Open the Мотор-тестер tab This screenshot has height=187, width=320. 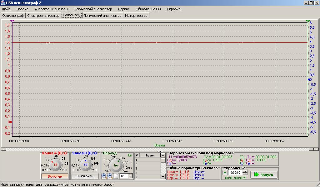136,15
